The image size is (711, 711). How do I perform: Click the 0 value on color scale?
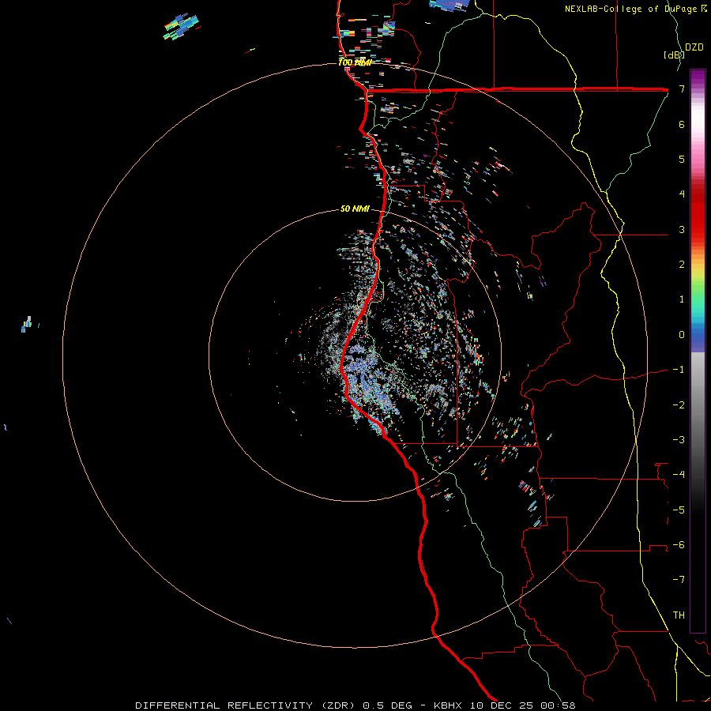[x=682, y=335]
